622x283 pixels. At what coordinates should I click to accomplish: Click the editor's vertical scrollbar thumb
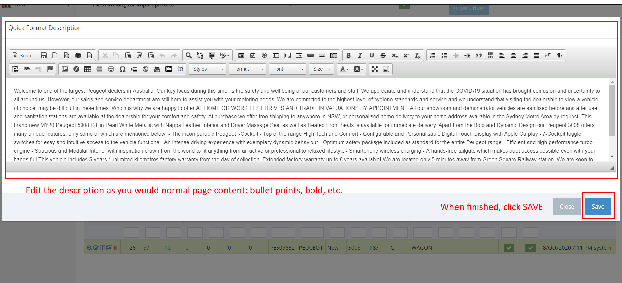tap(612, 110)
